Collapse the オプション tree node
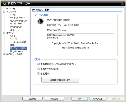This screenshot has height=102, width=126. [x=4, y=33]
